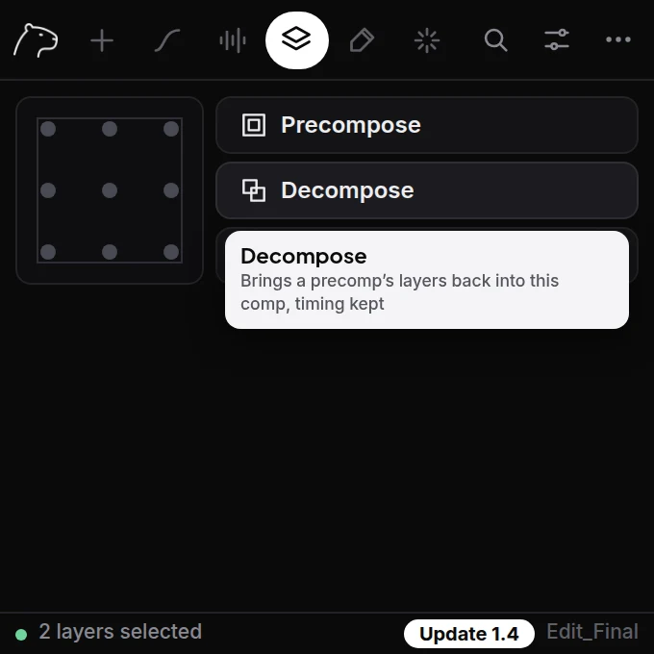Select bottom-left anchor point dot
Viewport: 654px width, 654px height.
pyautogui.click(x=48, y=252)
